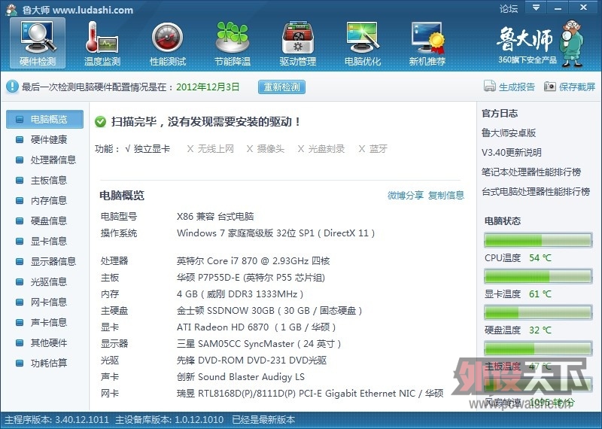602x429 pixels.
Task: Open 驱动管理 driver management icon
Action: 297,38
